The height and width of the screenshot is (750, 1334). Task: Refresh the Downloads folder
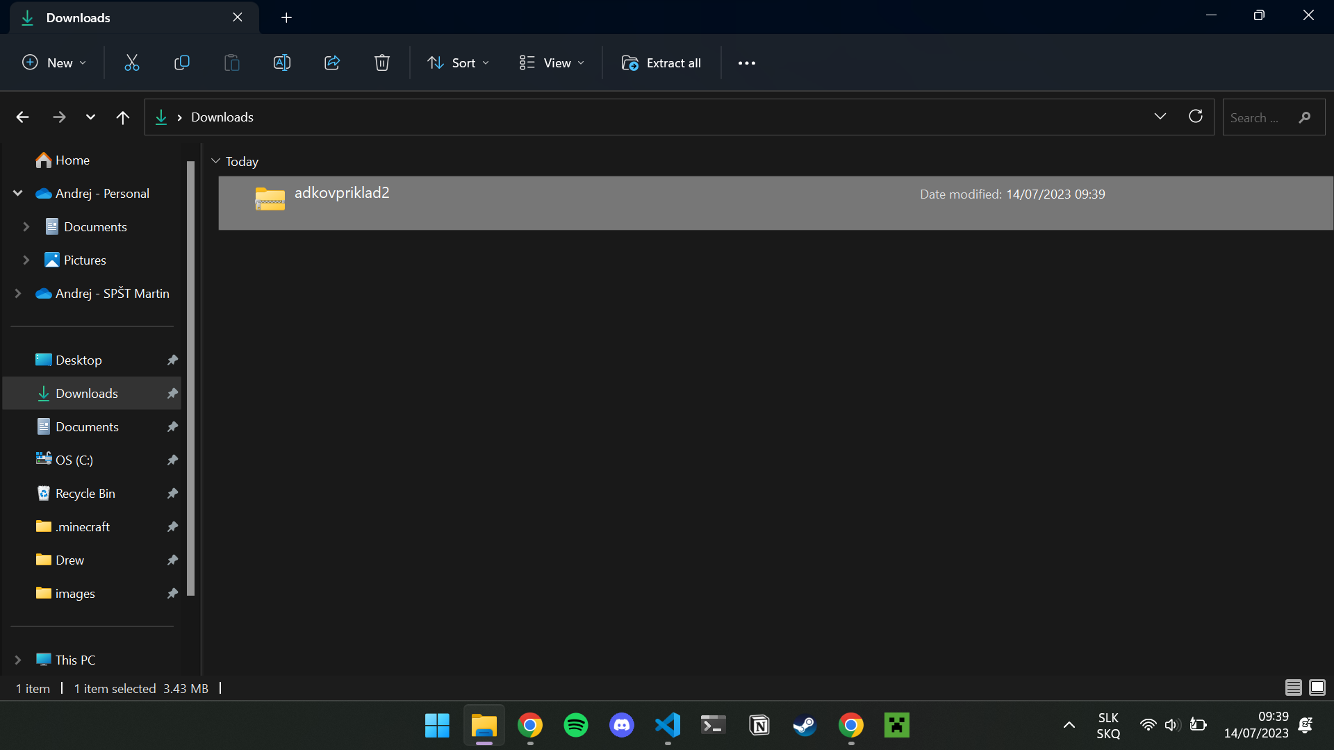1196,117
